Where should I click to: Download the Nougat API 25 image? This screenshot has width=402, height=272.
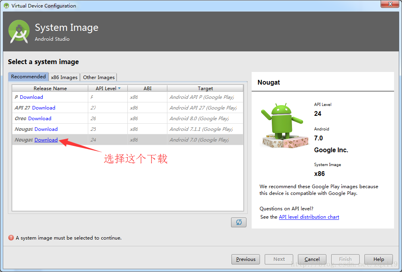pyautogui.click(x=46, y=129)
